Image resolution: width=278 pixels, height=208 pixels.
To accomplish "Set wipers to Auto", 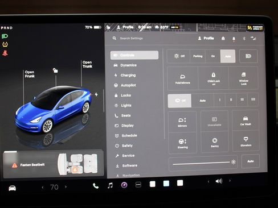I will [203, 101].
